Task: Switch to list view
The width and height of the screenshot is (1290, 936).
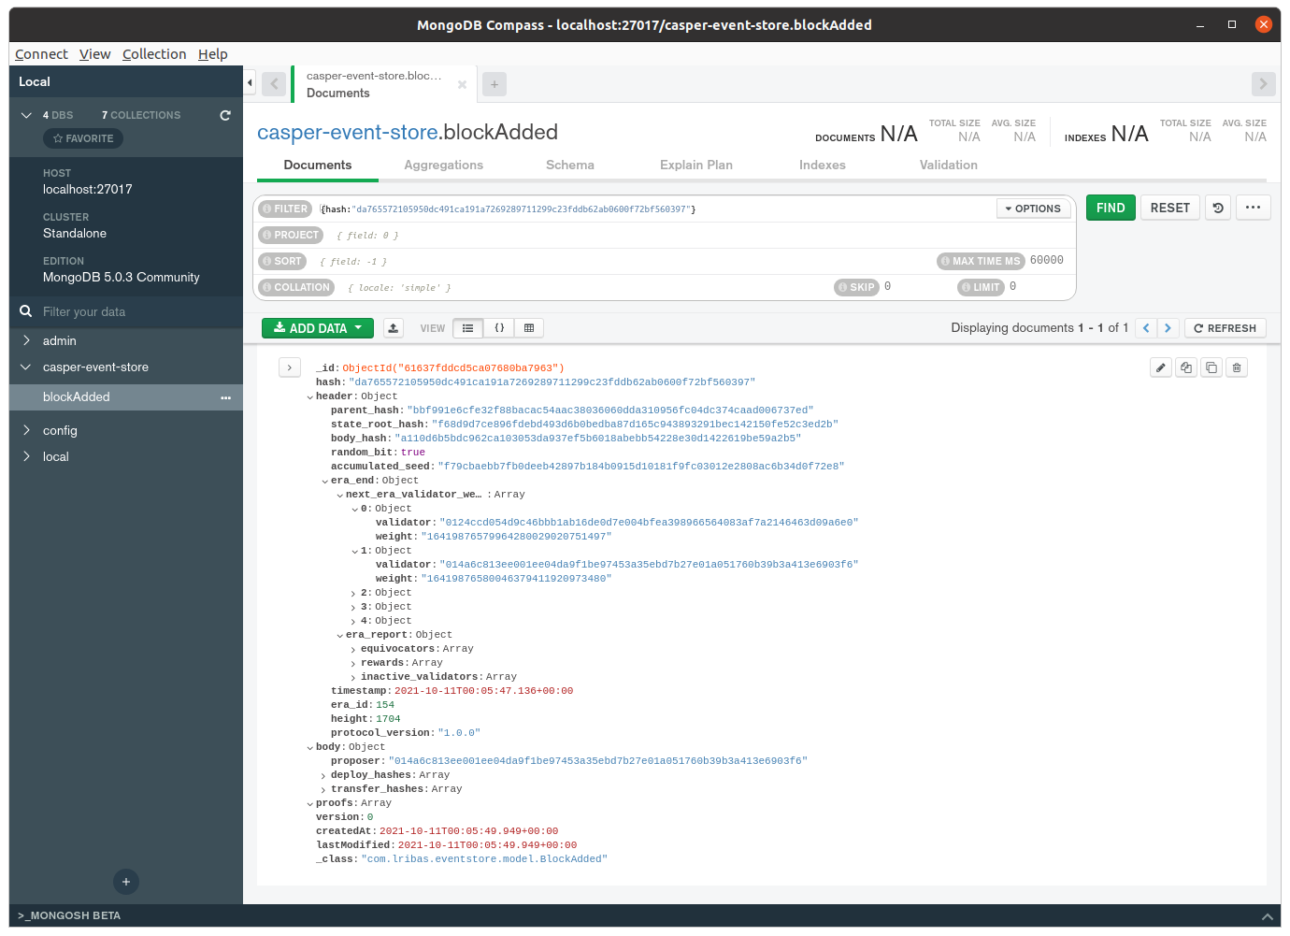Action: tap(467, 328)
